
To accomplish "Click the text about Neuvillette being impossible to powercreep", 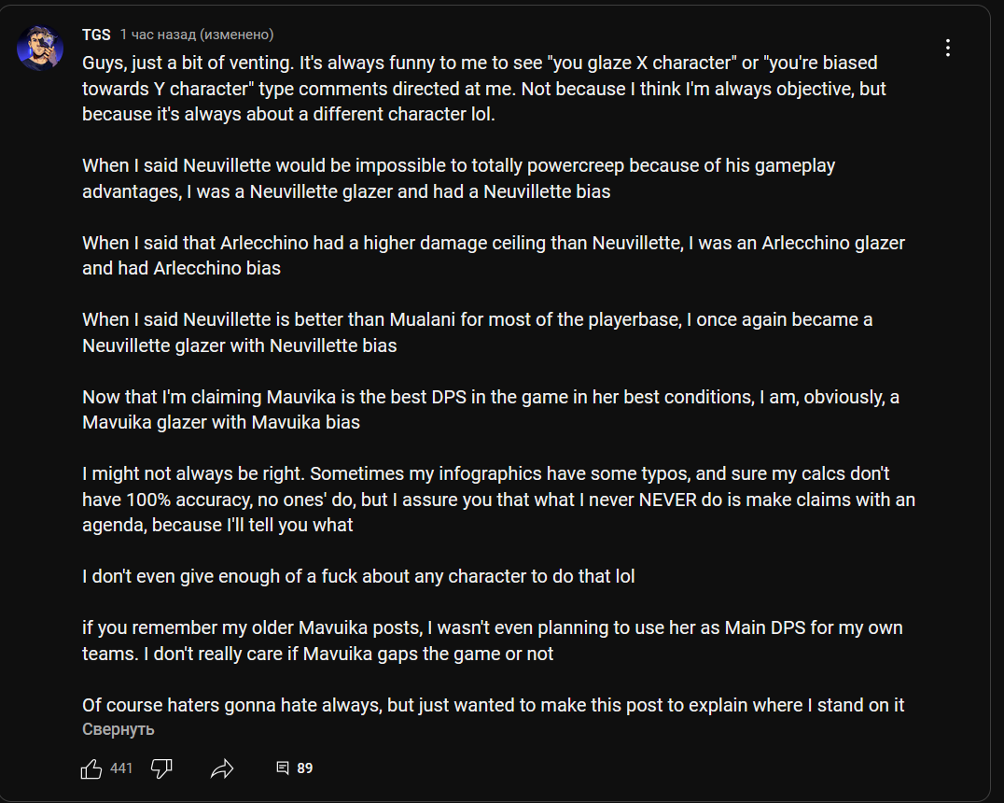I will pos(458,178).
